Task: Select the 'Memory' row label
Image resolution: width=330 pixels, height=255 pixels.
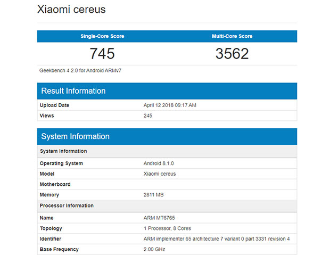Action: tap(49, 195)
